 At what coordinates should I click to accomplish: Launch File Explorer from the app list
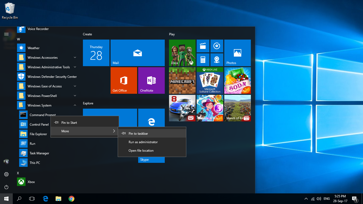23,134
